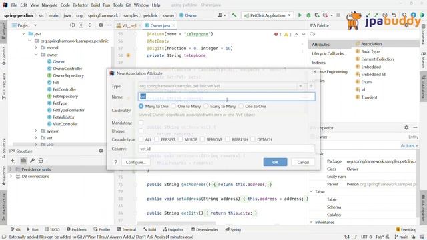Viewport: 427px width, 240px height.
Task: Click the plus icon in JPA Structure
Action: 13,161
